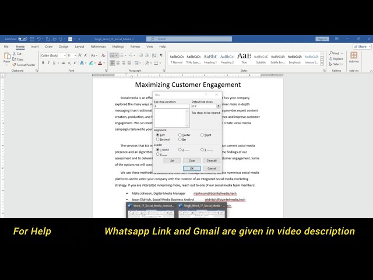
Task: Click the Numbering list icon
Action: [122, 55]
